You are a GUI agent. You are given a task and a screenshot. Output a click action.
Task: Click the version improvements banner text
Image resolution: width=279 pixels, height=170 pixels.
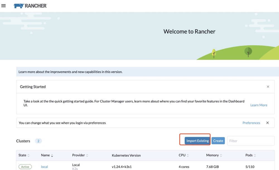pos(71,72)
